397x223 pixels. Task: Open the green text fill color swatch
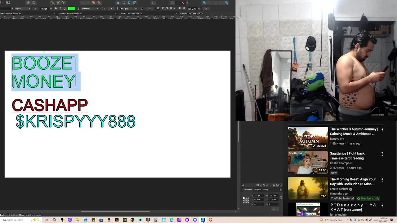(71, 8)
